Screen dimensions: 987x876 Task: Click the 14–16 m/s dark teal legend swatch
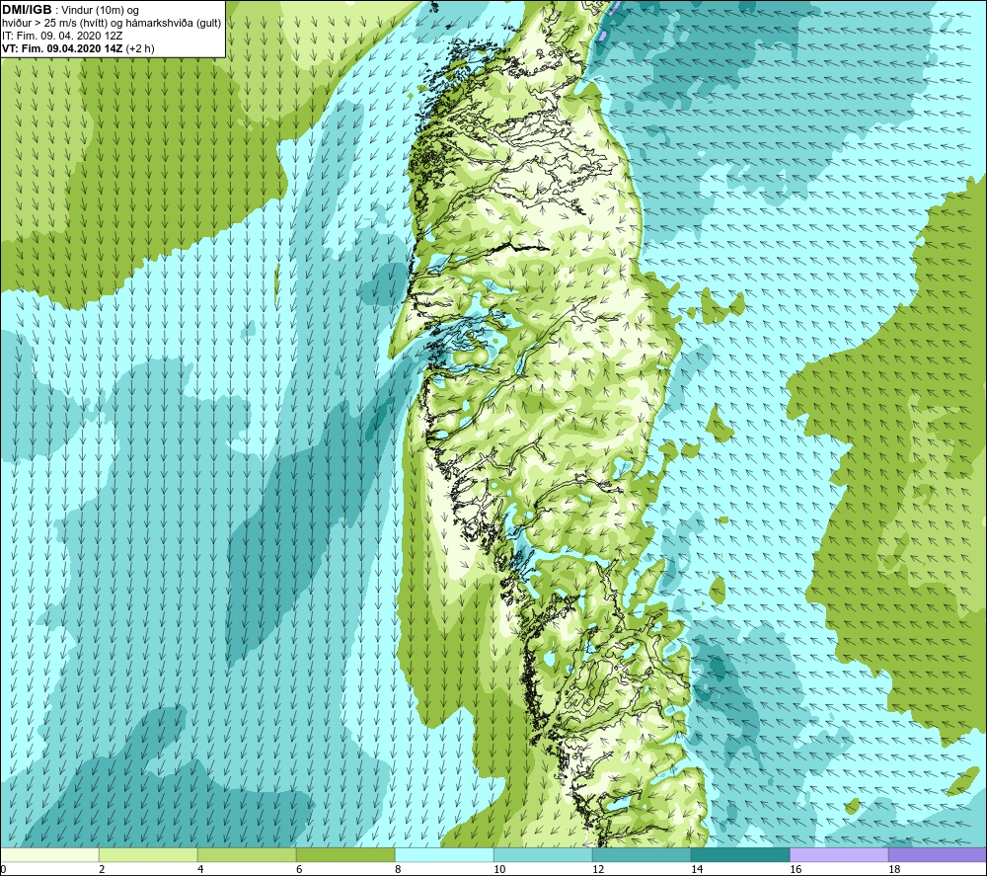(x=740, y=854)
